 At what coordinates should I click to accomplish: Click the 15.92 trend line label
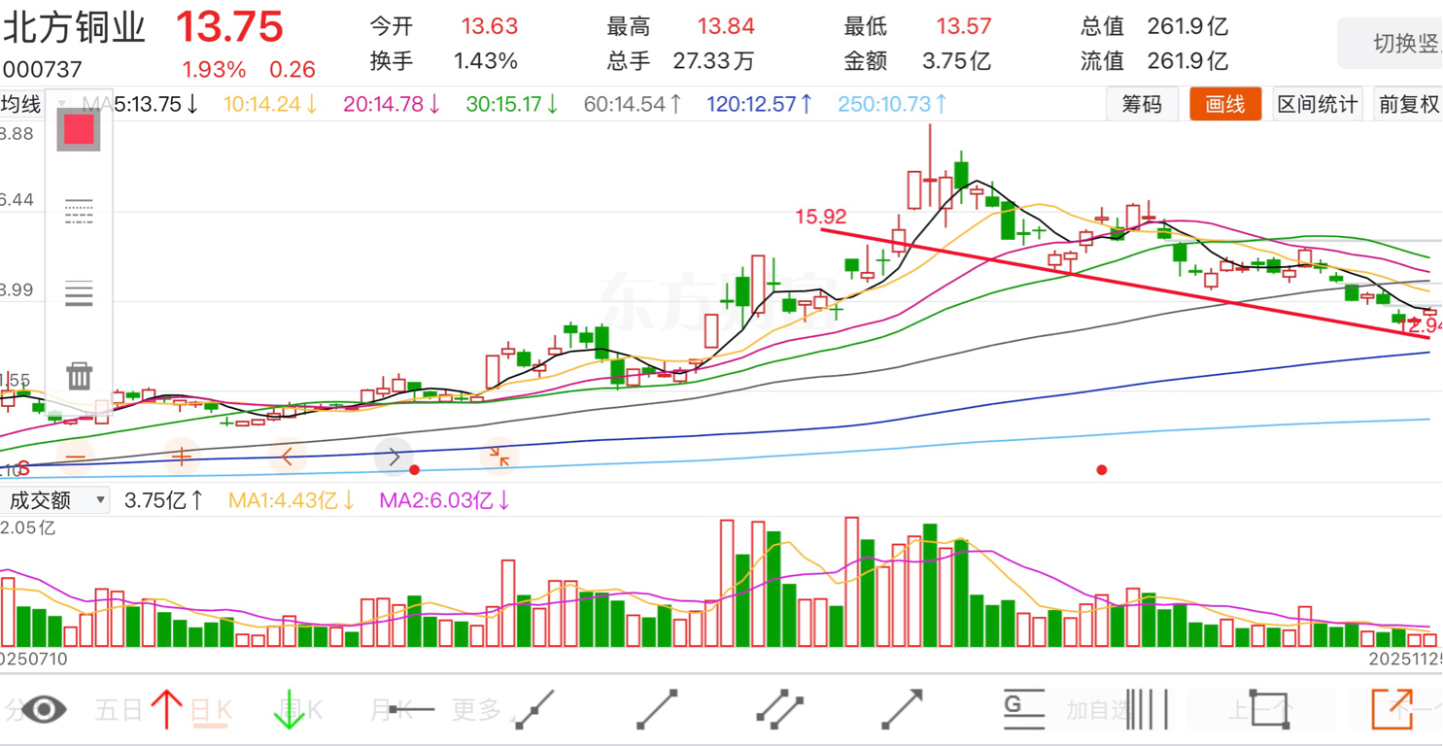(821, 217)
